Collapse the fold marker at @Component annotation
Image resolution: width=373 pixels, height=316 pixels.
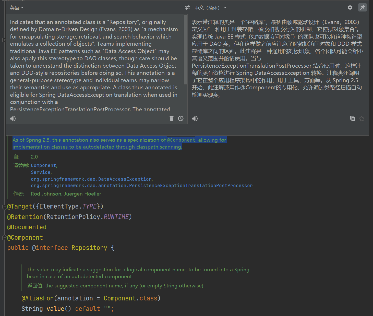[x=4, y=238]
